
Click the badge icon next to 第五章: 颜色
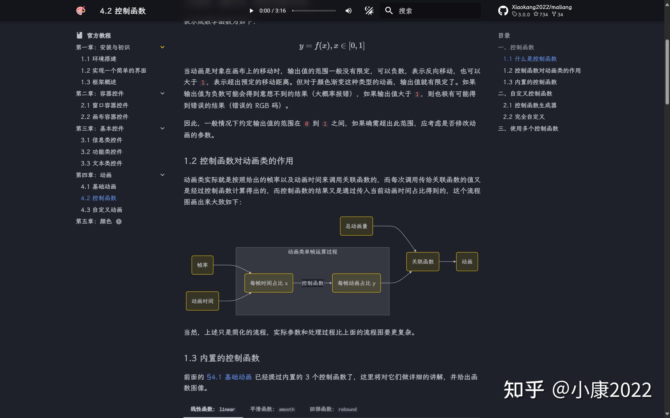click(x=119, y=222)
